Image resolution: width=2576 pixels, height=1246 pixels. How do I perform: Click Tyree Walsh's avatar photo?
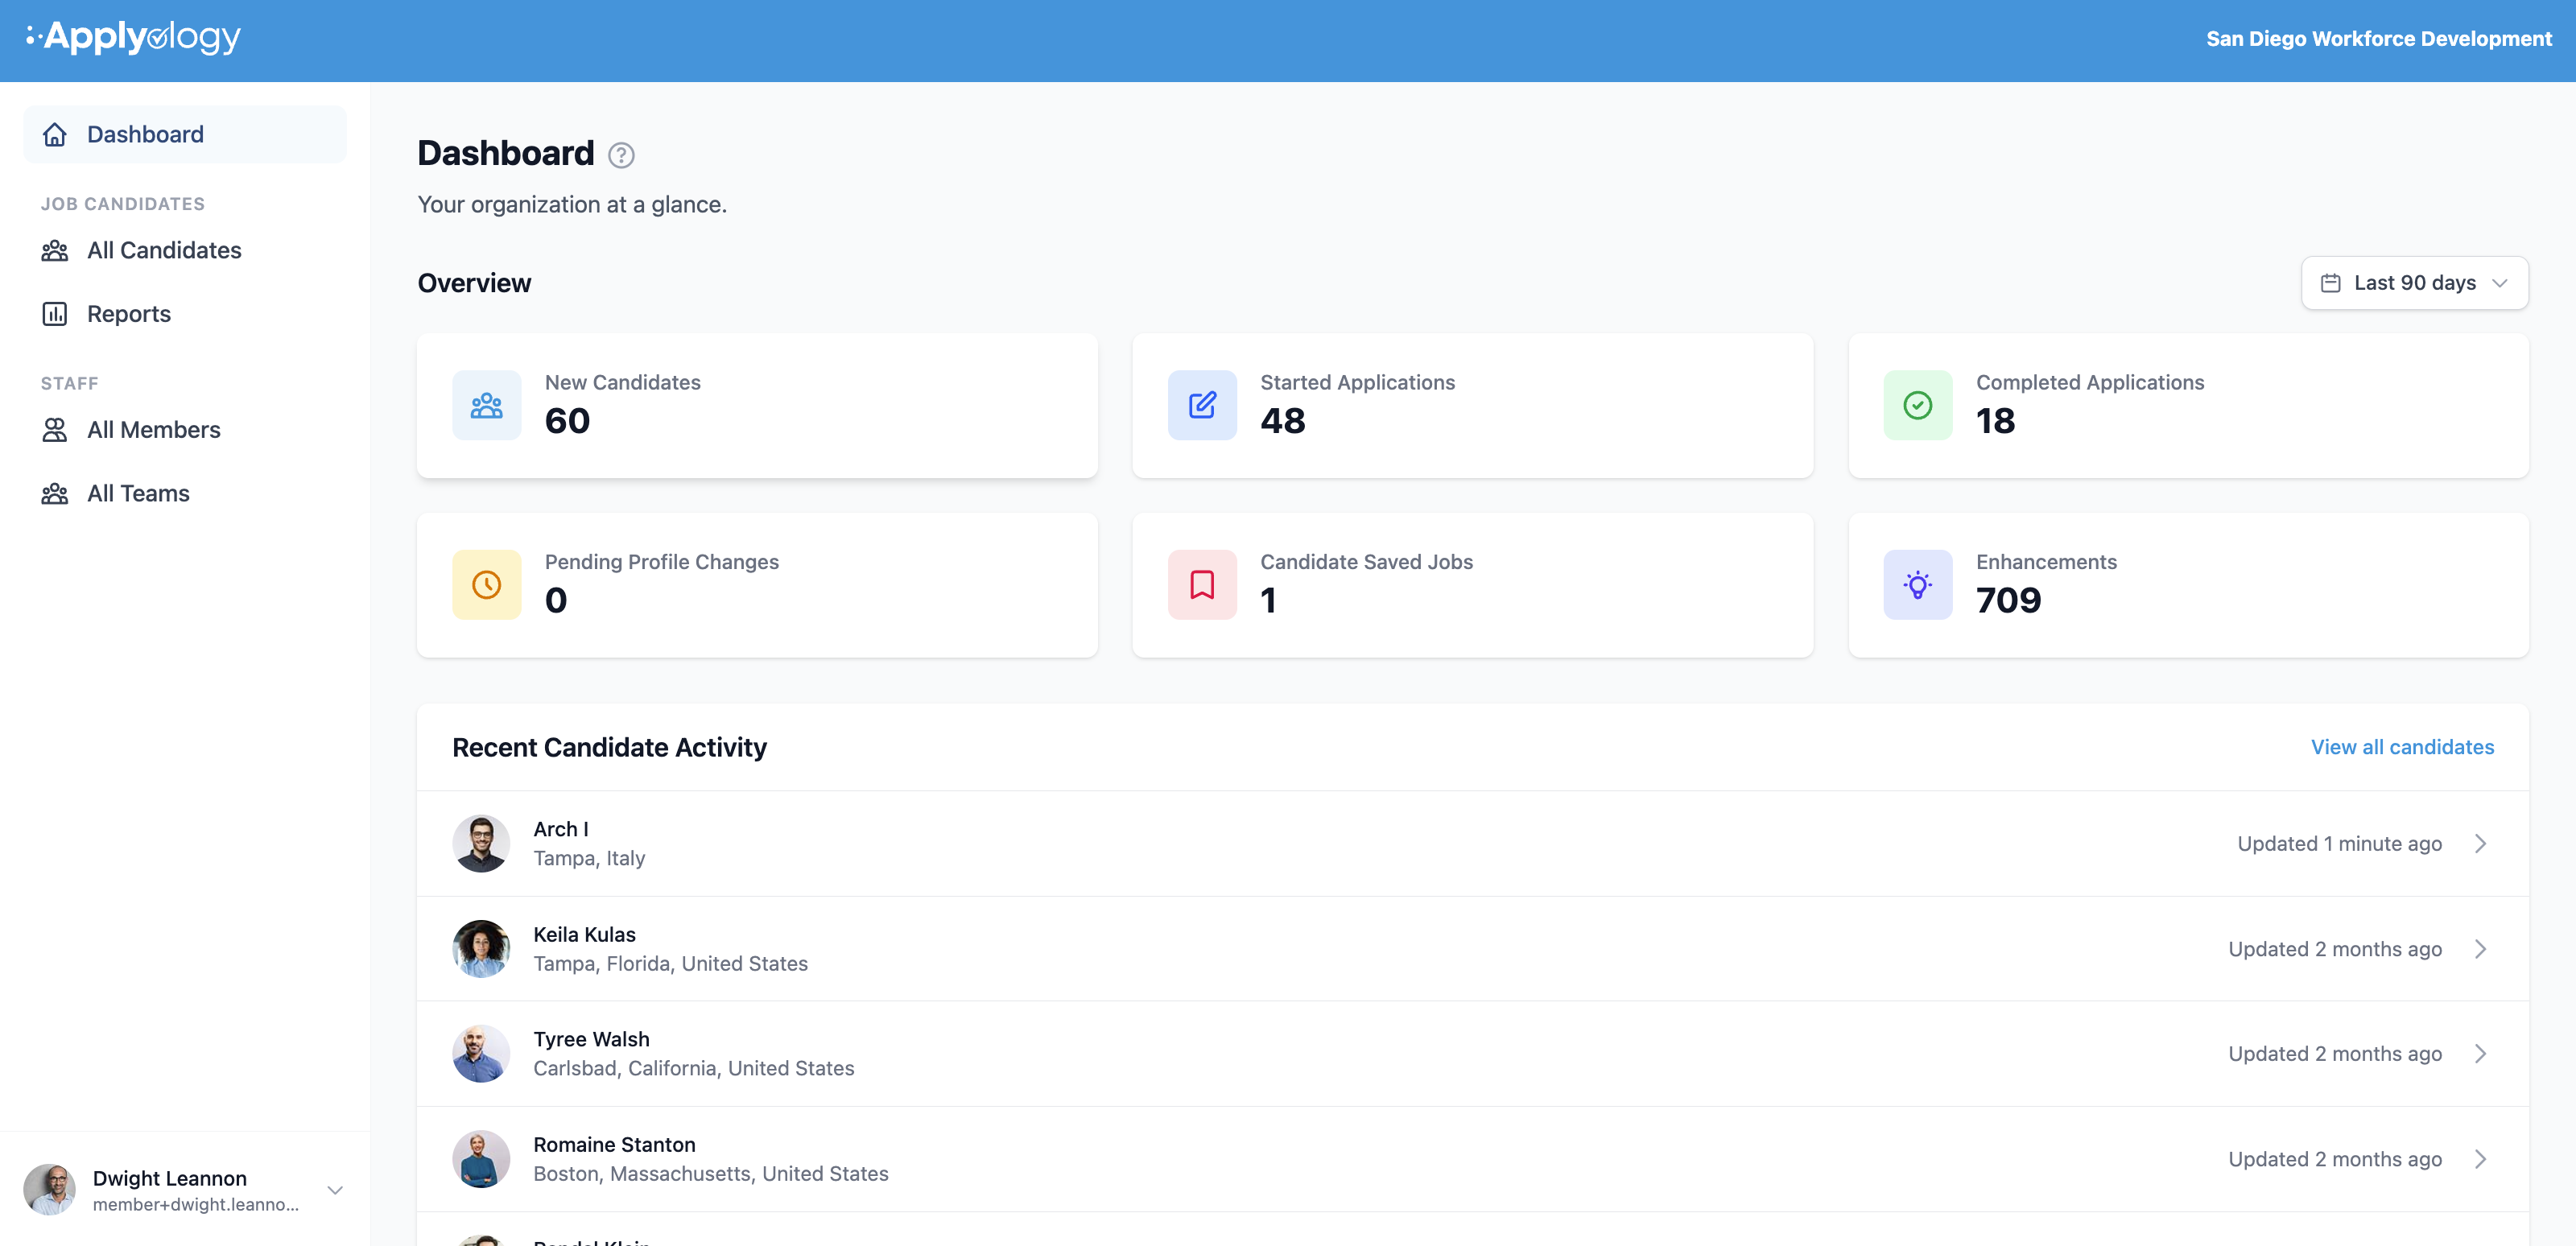(481, 1054)
